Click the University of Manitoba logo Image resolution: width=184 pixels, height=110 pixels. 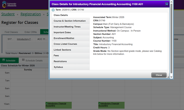pyautogui.click(x=9, y=4)
